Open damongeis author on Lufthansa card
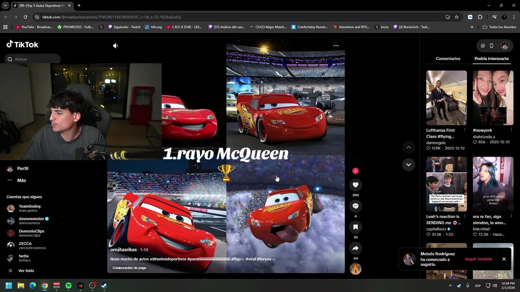Viewport: 520px width, 292px height. click(x=436, y=143)
